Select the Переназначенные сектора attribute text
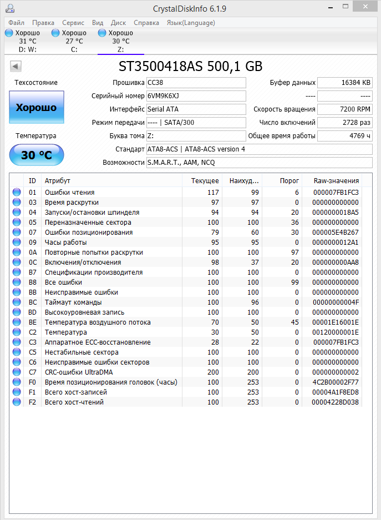Image resolution: width=381 pixels, height=520 pixels. (88, 223)
